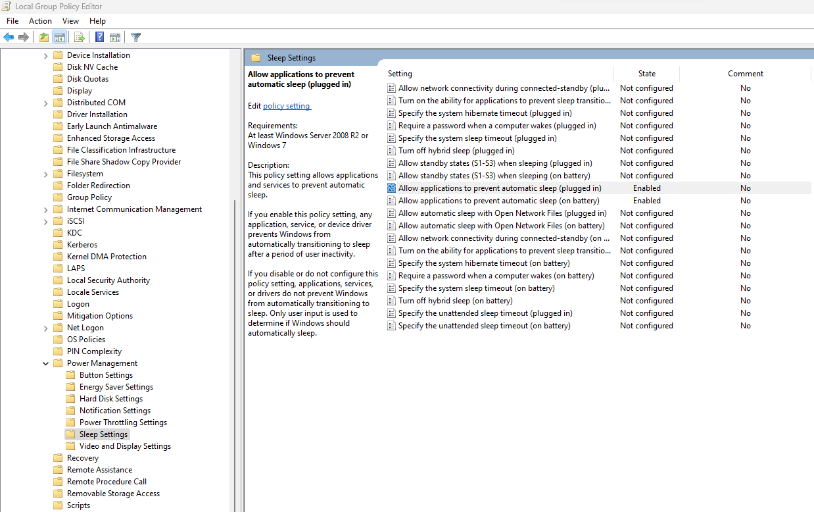Viewport: 814px width, 512px height.
Task: Click the folder icon of Energy Saver Settings
Action: pyautogui.click(x=70, y=387)
